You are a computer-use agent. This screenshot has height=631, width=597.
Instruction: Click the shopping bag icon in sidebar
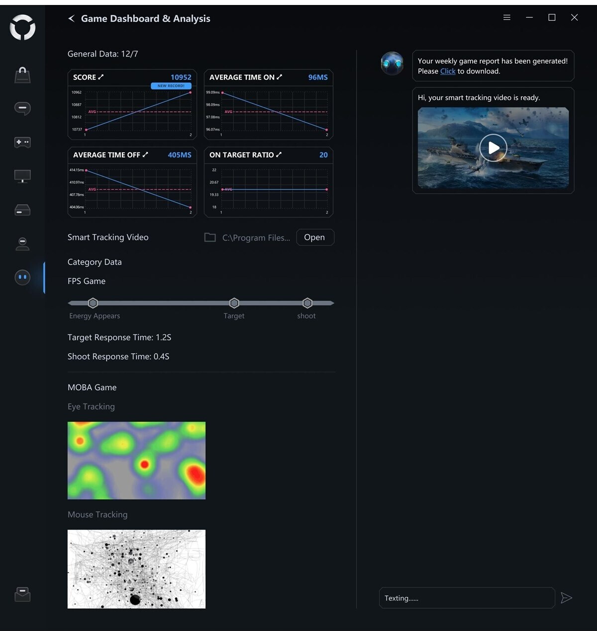[x=22, y=75]
